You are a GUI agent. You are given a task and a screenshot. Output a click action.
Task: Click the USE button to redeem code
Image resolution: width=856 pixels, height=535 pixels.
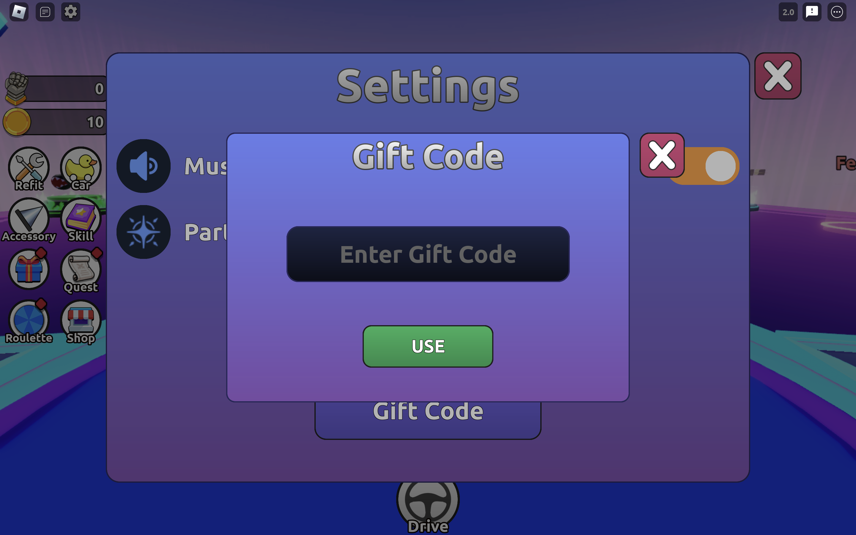coord(428,346)
